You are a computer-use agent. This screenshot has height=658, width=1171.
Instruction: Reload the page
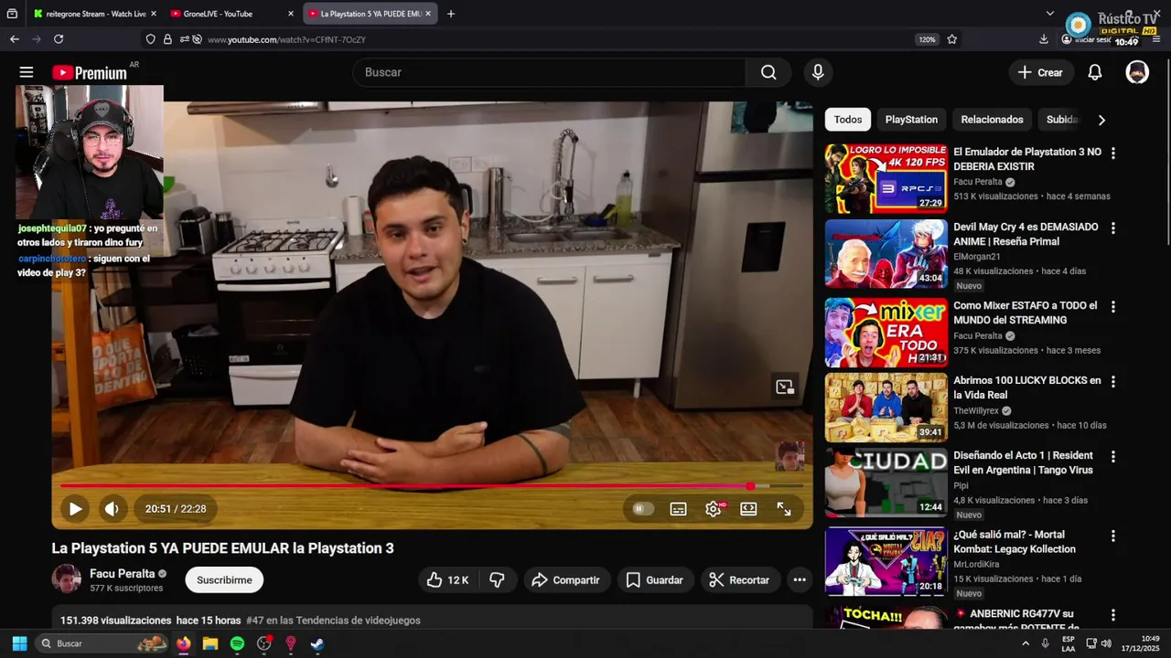(x=59, y=39)
